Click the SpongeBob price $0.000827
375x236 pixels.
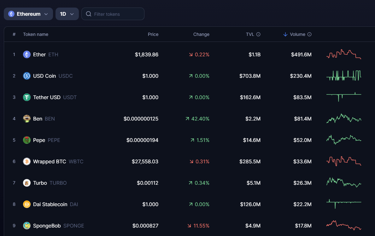pos(145,226)
